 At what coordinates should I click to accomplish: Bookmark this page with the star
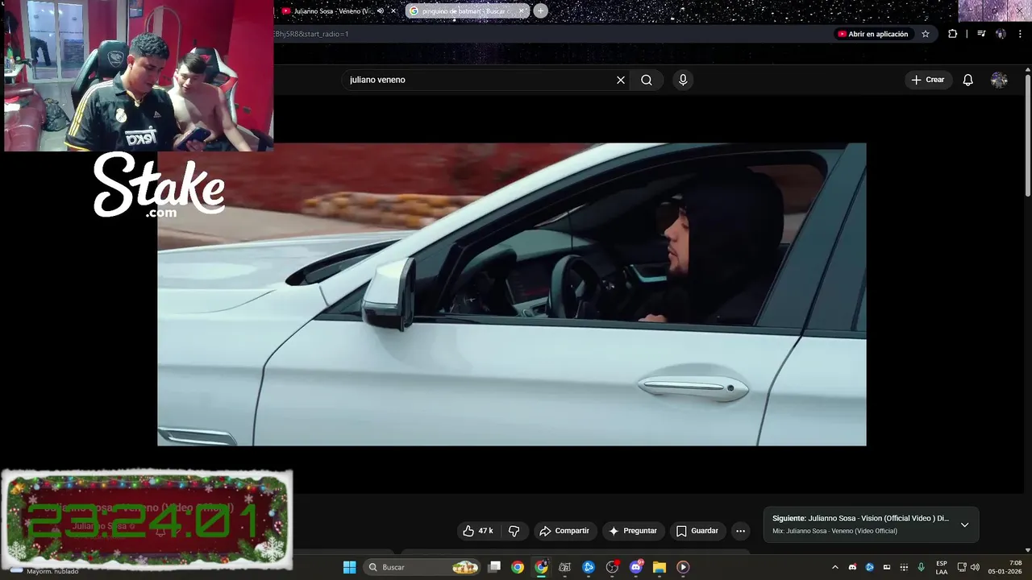point(926,34)
